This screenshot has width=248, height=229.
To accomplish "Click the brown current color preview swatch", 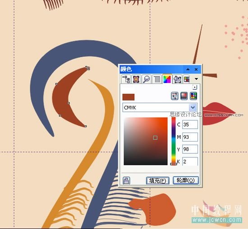I will point(129,97).
